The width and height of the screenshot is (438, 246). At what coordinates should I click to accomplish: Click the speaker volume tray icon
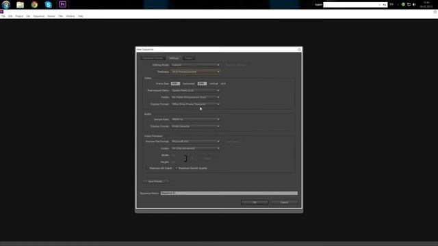tap(414, 5)
